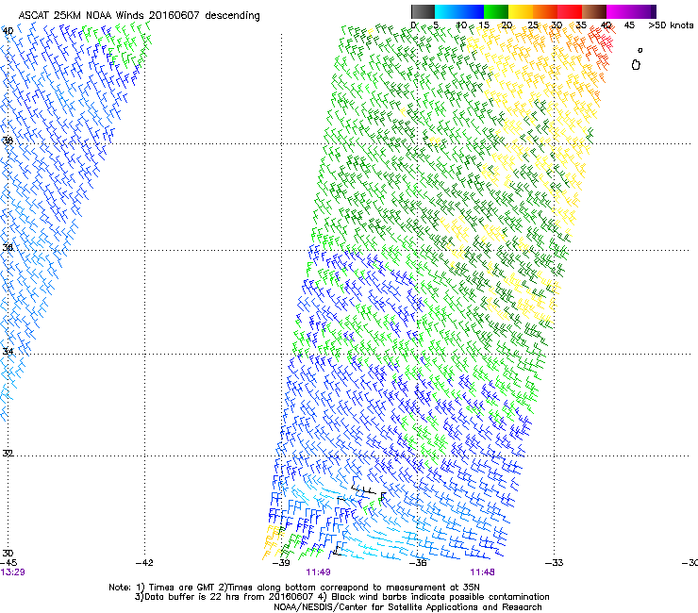This screenshot has height=613, width=698.
Task: Click the purple time stamp '11:48'
Action: 483,572
